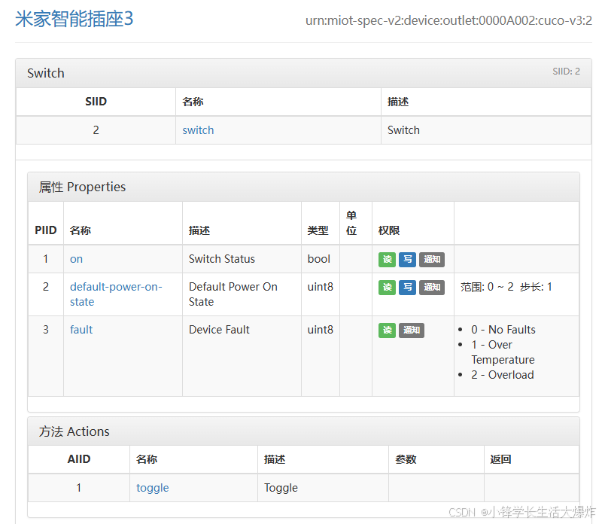Click the 范围: 0 ~ 2 步长: 1 text

[x=506, y=287]
